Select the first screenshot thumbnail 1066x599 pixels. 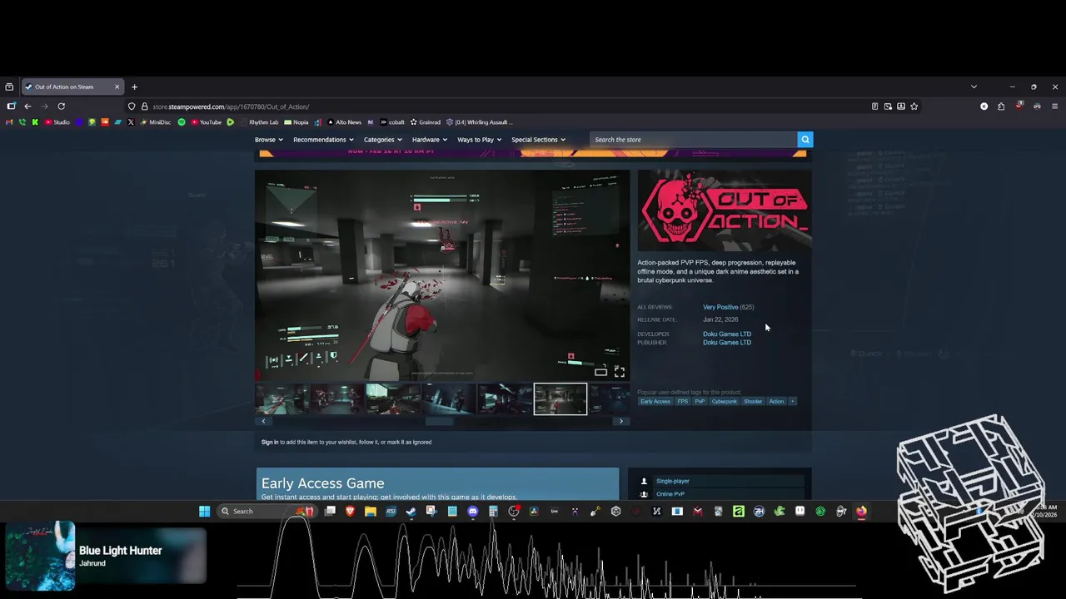[281, 399]
